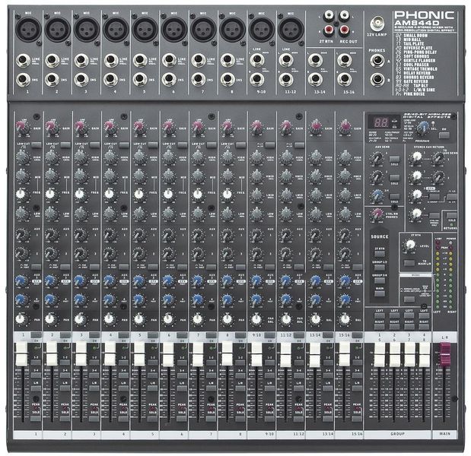Toggle the channel 6 LOW CUT button
471x456 pixels.
(x=183, y=145)
